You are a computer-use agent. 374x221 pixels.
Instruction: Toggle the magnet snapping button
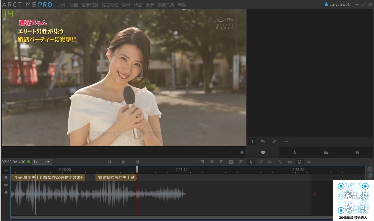pos(299,162)
